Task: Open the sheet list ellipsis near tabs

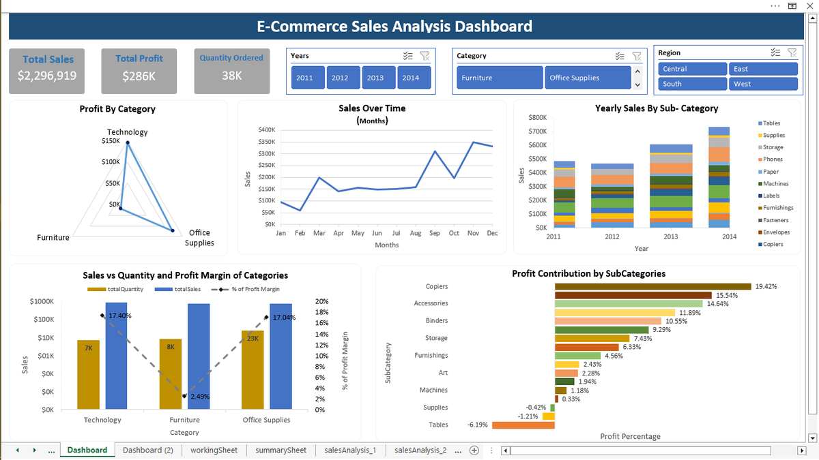Action: point(51,450)
